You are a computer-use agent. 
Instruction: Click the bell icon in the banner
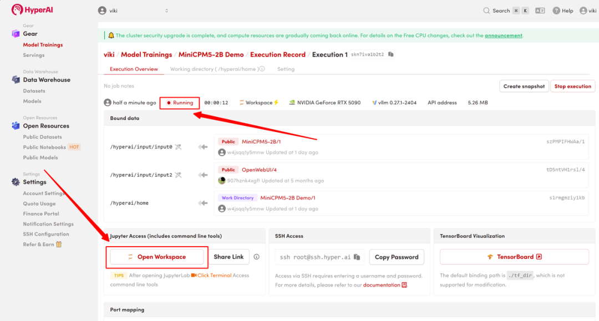pyautogui.click(x=111, y=35)
